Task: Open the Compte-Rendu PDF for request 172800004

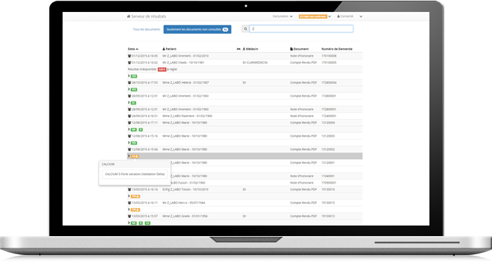Action: click(x=303, y=83)
